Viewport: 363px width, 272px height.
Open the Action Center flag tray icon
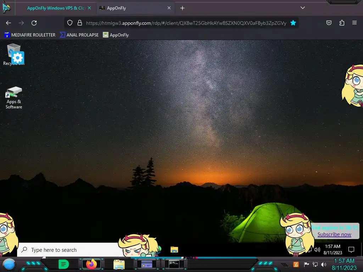coord(306,264)
